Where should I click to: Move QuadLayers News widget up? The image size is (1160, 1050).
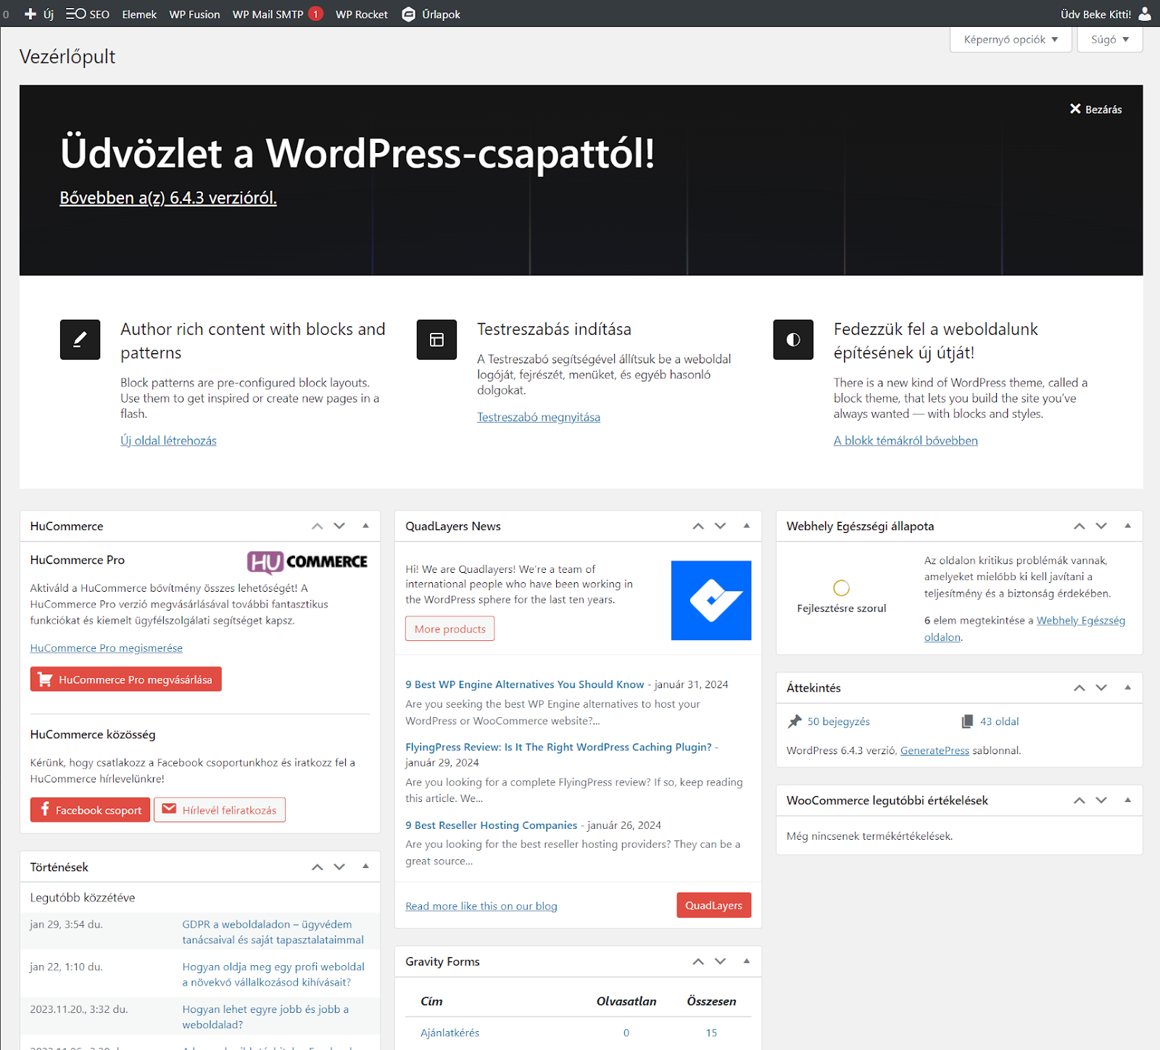click(x=698, y=526)
